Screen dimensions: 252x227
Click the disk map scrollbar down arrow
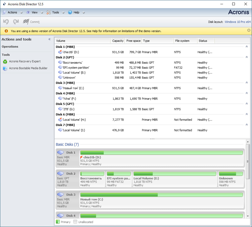coord(248,216)
